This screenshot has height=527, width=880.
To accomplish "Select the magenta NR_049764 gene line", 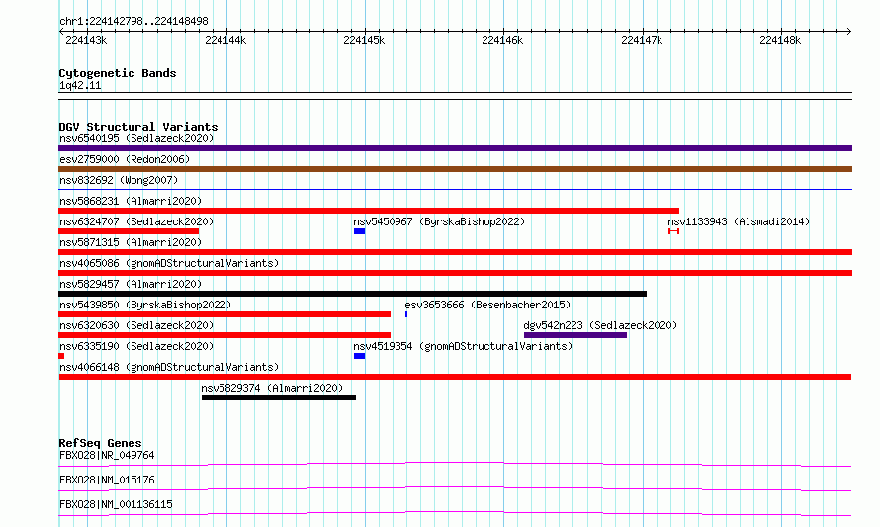I will pyautogui.click(x=455, y=464).
